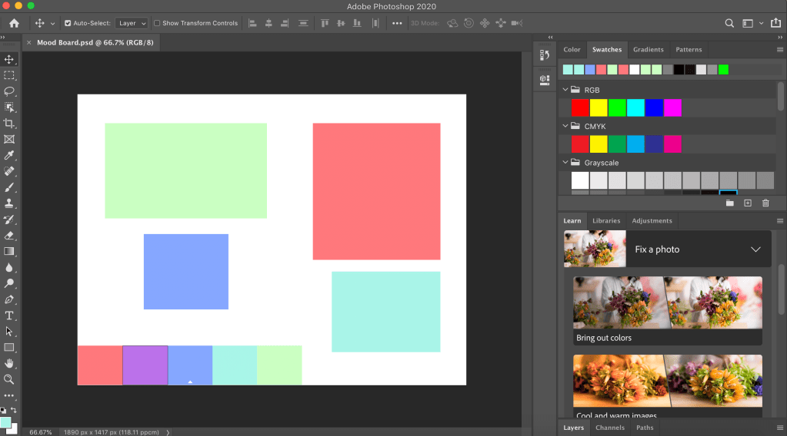Create new swatch with plus icon
The width and height of the screenshot is (787, 436).
pos(747,203)
